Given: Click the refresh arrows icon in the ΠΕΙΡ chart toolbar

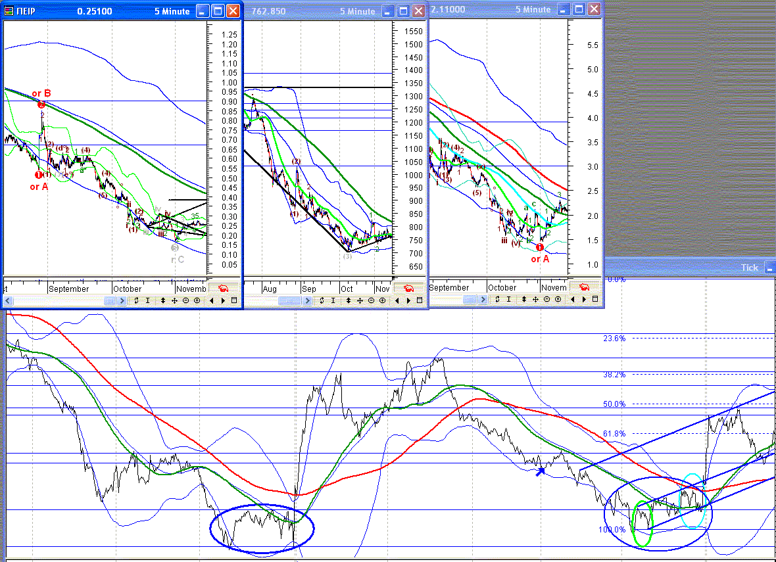Looking at the screenshot, I should 136,300.
